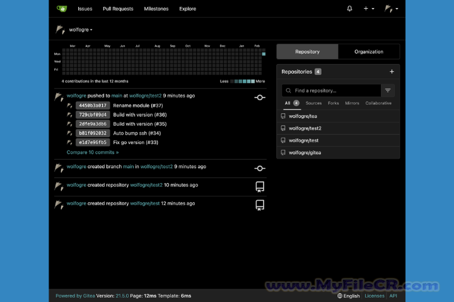Select the Collaborative filter tab
The image size is (454, 302).
378,103
